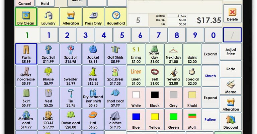Tap number 7 on quantity keypad

(x=158, y=35)
